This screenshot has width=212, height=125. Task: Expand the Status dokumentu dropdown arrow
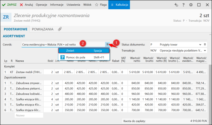[200, 45]
